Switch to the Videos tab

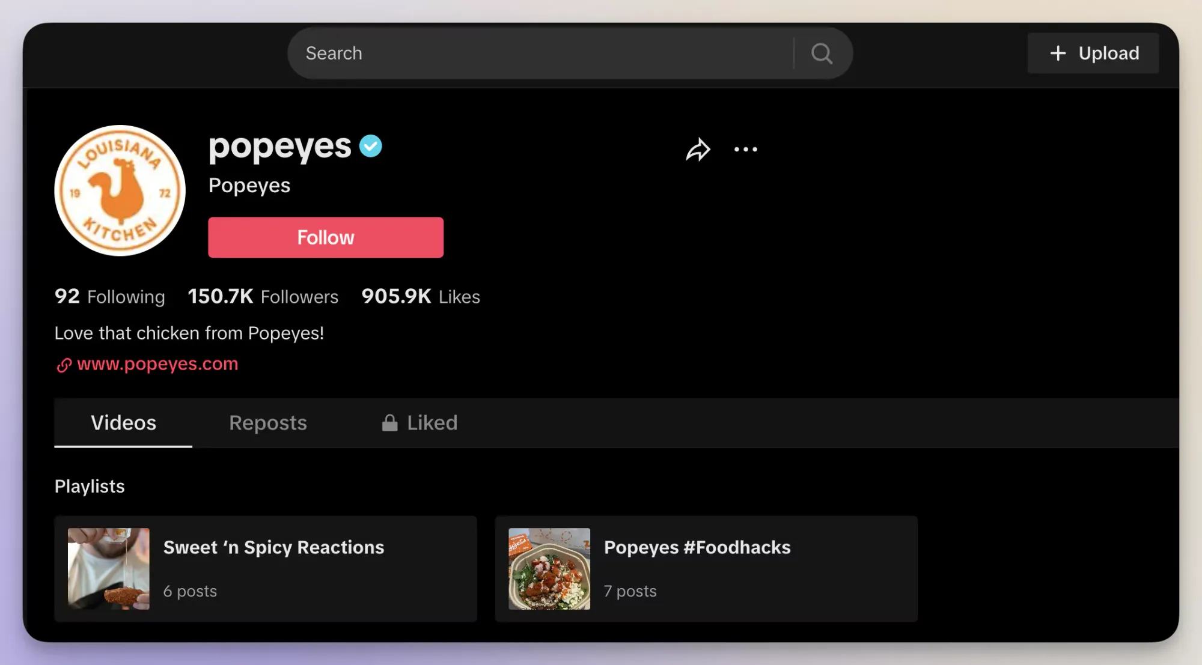pos(123,423)
